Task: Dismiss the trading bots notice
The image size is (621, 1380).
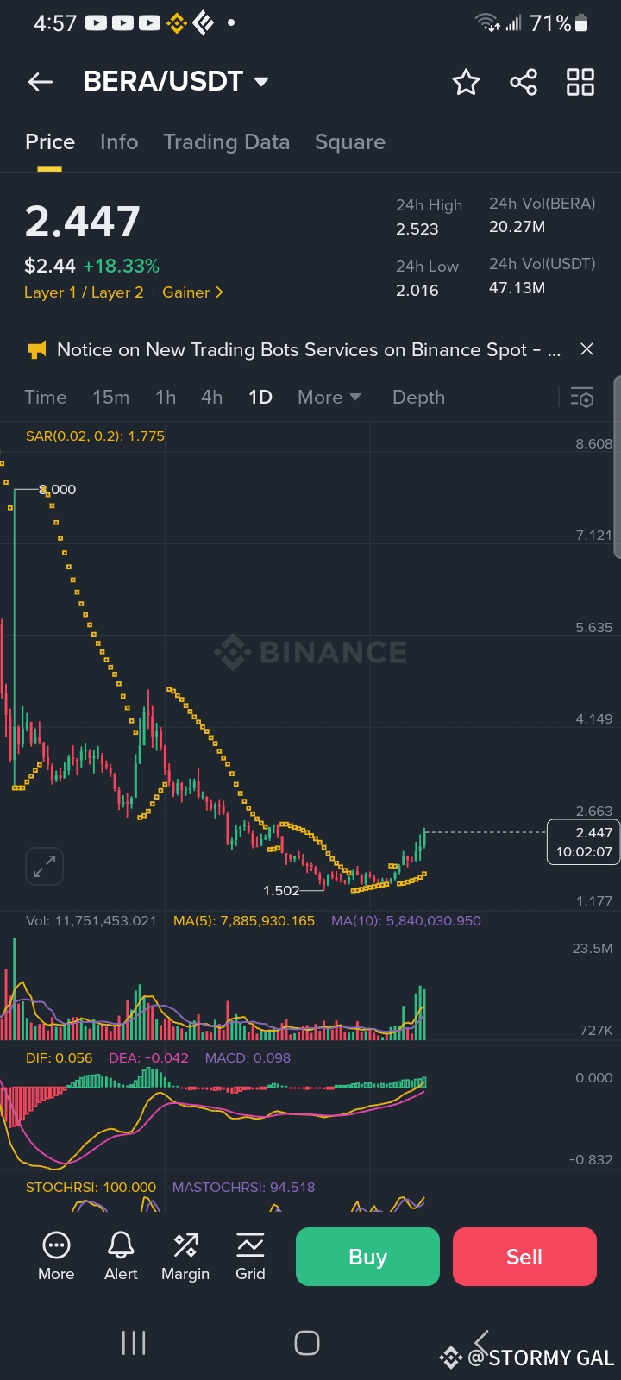Action: tap(586, 349)
